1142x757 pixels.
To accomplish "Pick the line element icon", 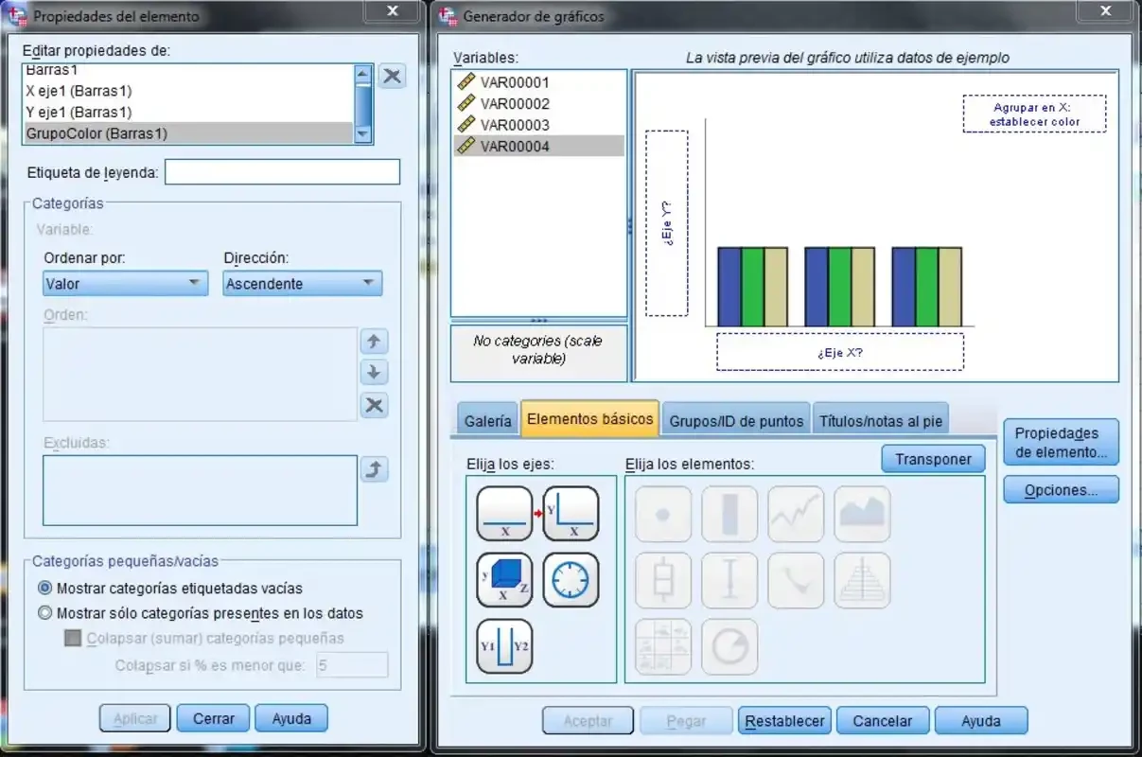I will [796, 514].
